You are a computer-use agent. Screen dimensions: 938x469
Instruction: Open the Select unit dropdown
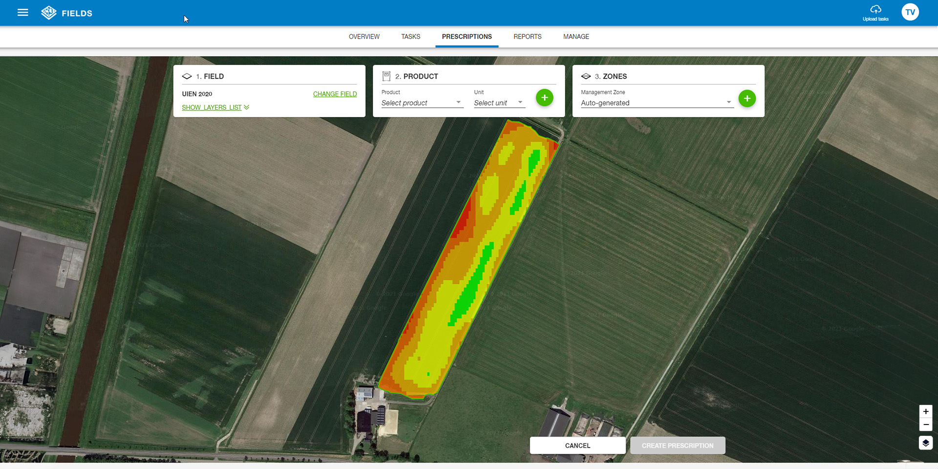(498, 103)
